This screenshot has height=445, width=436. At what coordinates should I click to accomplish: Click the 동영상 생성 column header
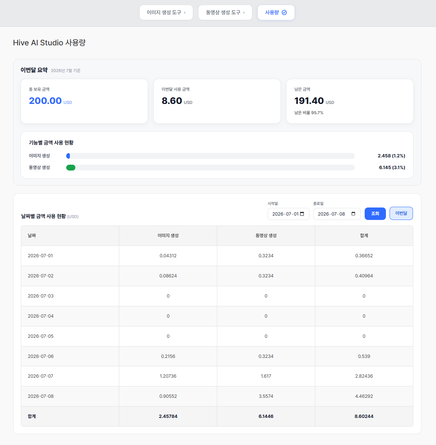coord(266,236)
